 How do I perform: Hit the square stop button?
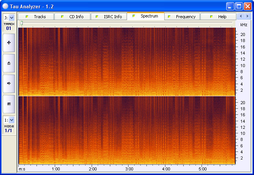pyautogui.click(x=9, y=103)
